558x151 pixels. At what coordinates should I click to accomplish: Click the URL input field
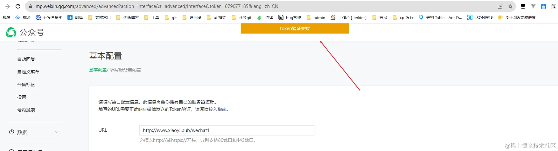point(227,130)
